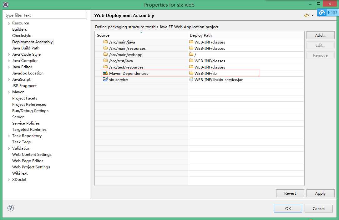Click the folder icon beside /src/main/webapp
The height and width of the screenshot is (220, 339).
[105, 54]
